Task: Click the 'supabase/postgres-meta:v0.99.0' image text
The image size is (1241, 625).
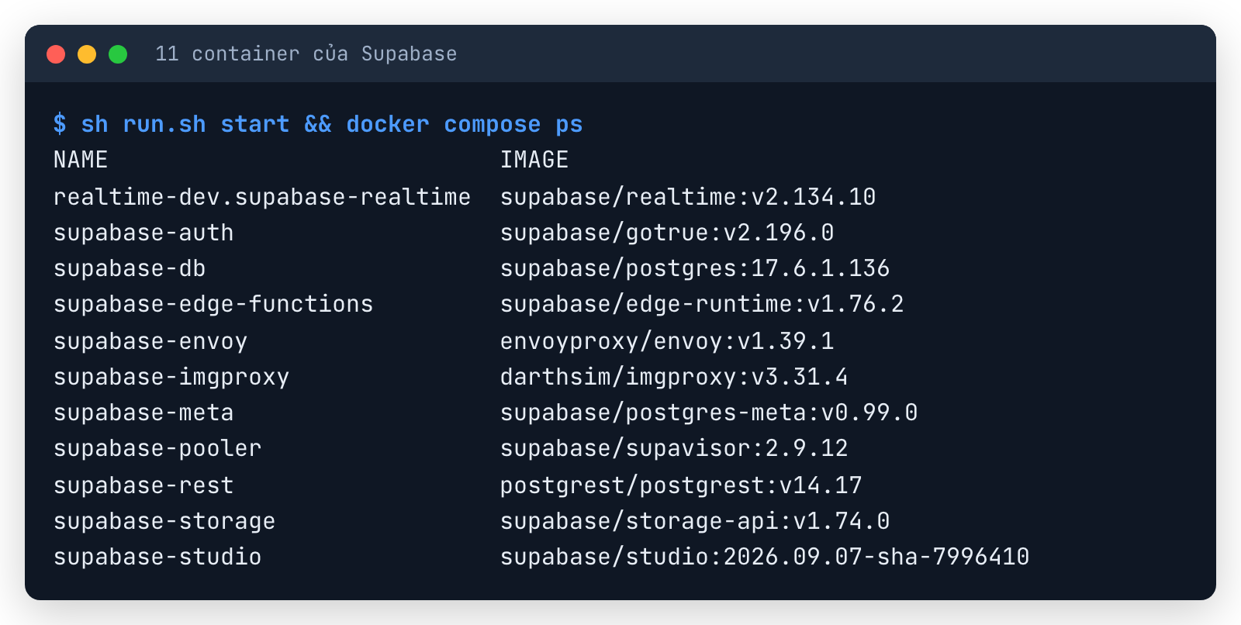Action: click(x=709, y=413)
